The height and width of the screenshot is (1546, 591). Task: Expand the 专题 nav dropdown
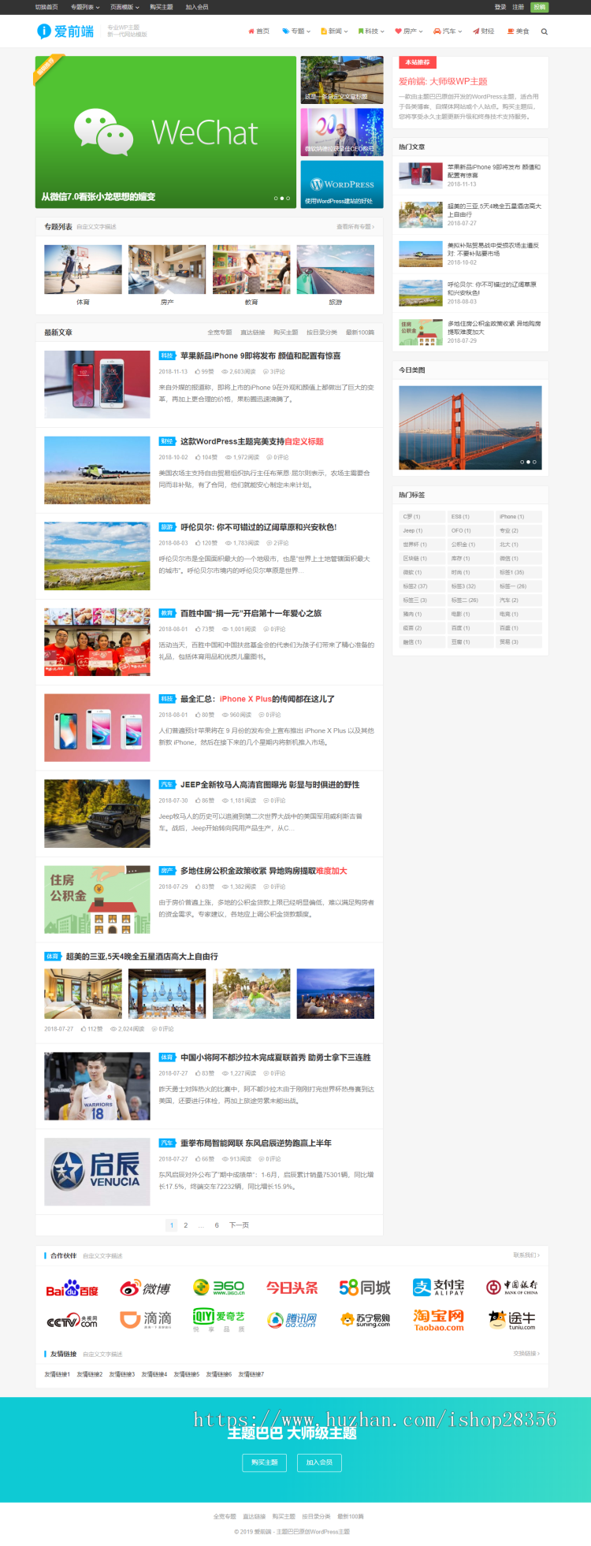coord(296,32)
